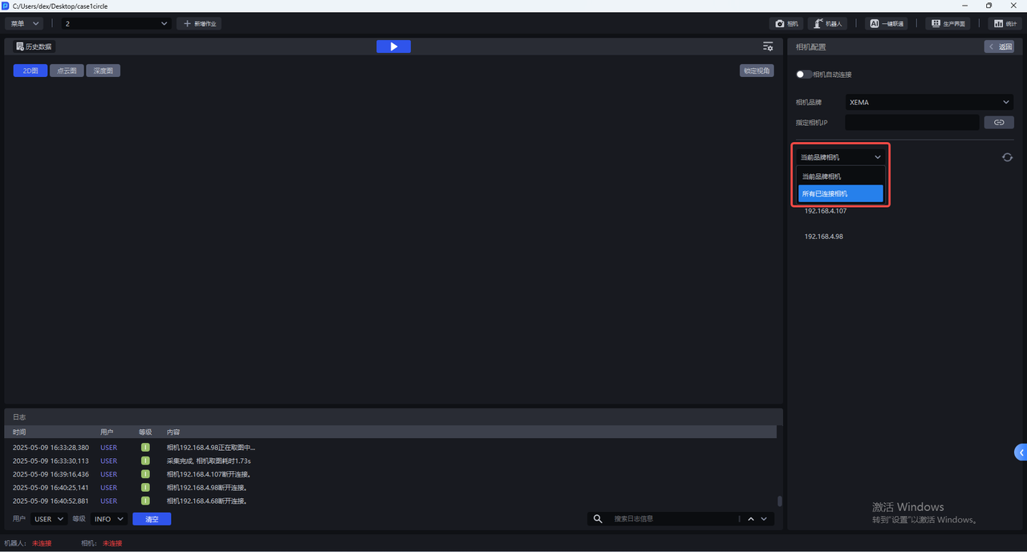This screenshot has width=1027, height=552.
Task: Expand the blue side panel arrow
Action: click(1021, 453)
